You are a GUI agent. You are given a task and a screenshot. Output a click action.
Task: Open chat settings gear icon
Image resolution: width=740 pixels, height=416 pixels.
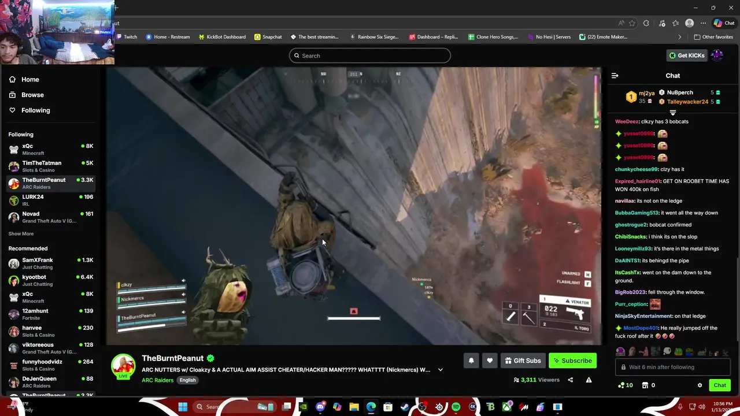[x=700, y=385]
